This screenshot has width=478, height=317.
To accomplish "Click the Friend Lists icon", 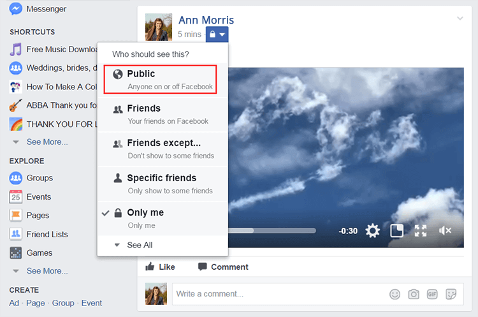I will click(15, 234).
